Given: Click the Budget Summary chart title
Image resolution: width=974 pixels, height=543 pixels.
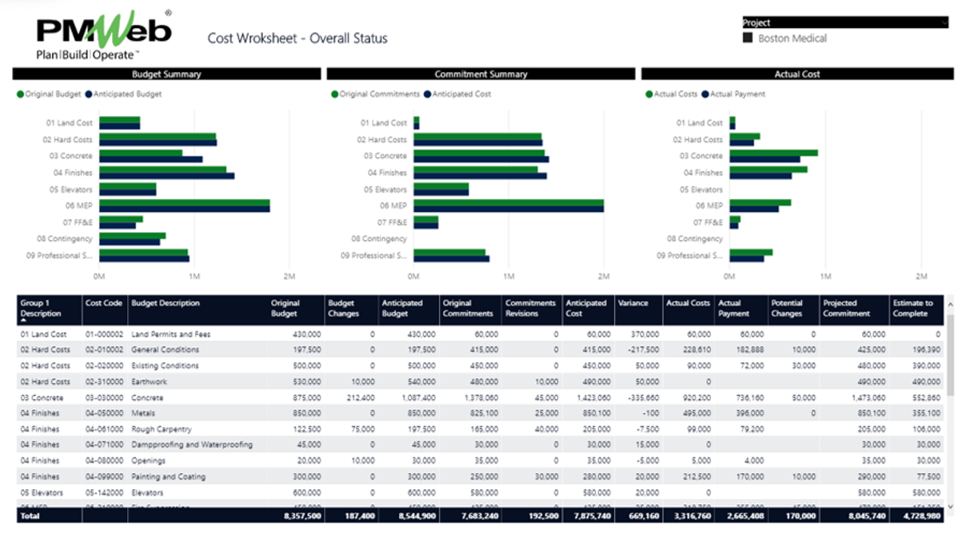Looking at the screenshot, I should [x=166, y=74].
